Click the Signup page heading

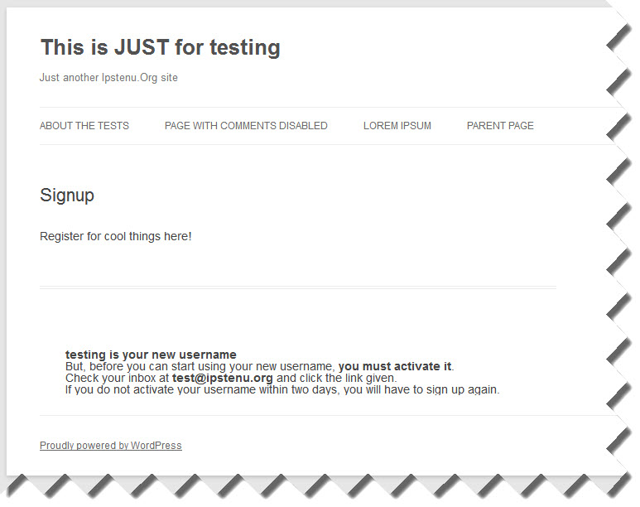[67, 196]
